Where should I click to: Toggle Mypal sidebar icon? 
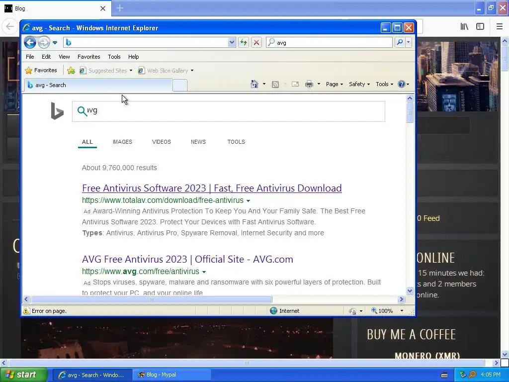480,27
